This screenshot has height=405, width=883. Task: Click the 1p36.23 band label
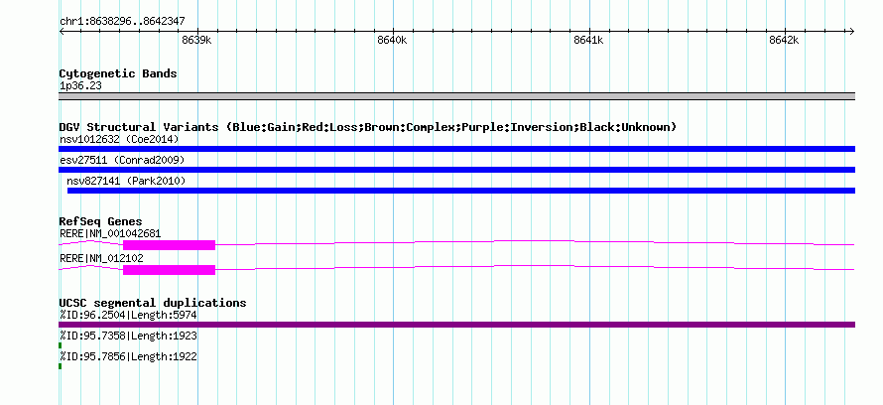[x=80, y=86]
